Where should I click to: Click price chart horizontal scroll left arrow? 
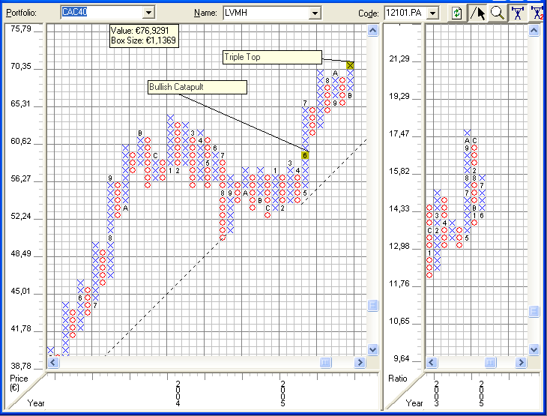pos(53,362)
